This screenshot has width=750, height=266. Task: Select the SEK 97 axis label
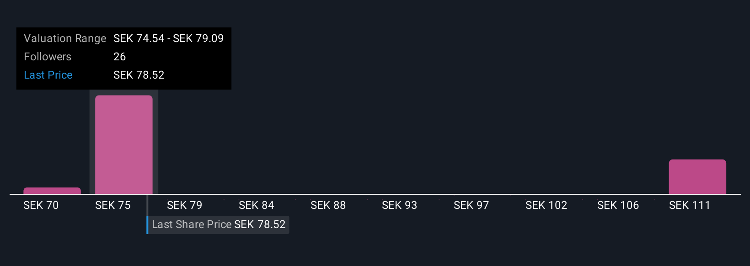[471, 205]
